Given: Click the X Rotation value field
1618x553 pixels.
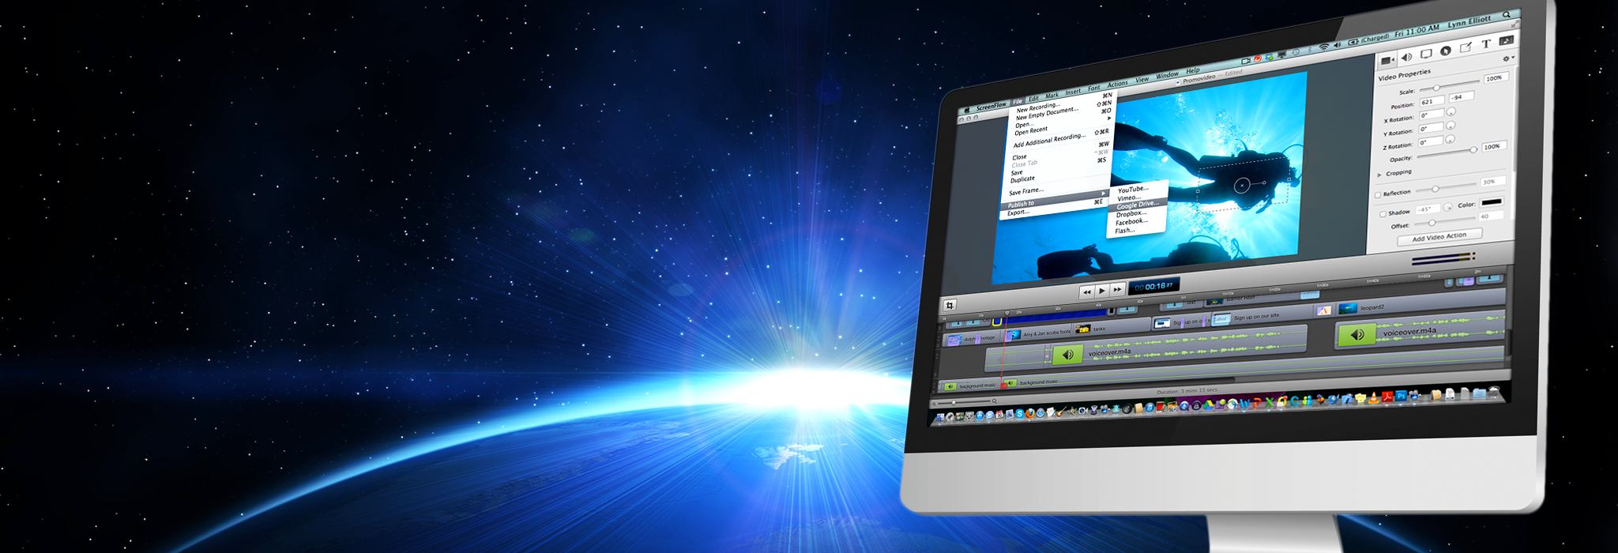Looking at the screenshot, I should [1430, 115].
